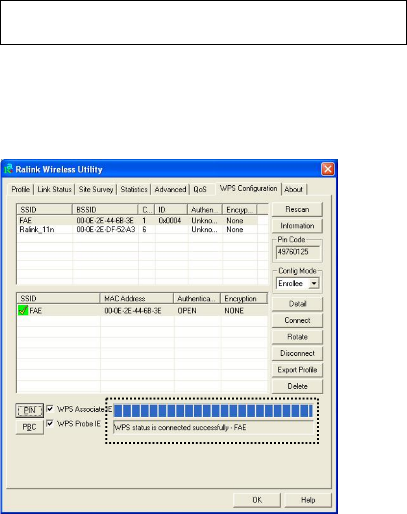Screen dimensions: 407x514
Task: Open the QoS tab
Action: 200,190
